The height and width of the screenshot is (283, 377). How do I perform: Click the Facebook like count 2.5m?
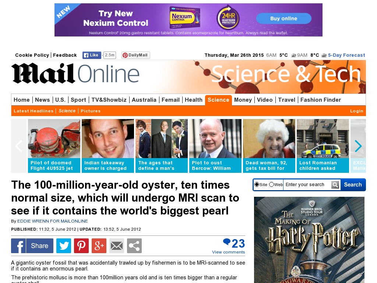point(109,55)
